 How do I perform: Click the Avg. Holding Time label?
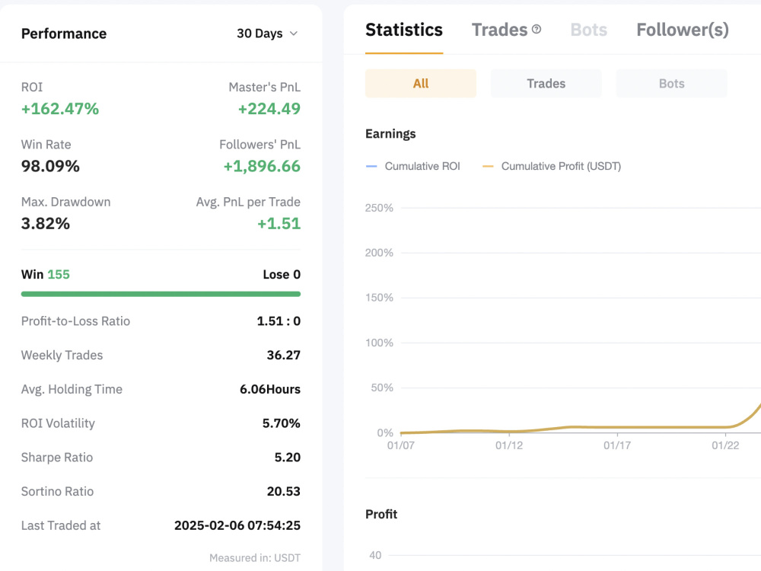click(x=72, y=389)
